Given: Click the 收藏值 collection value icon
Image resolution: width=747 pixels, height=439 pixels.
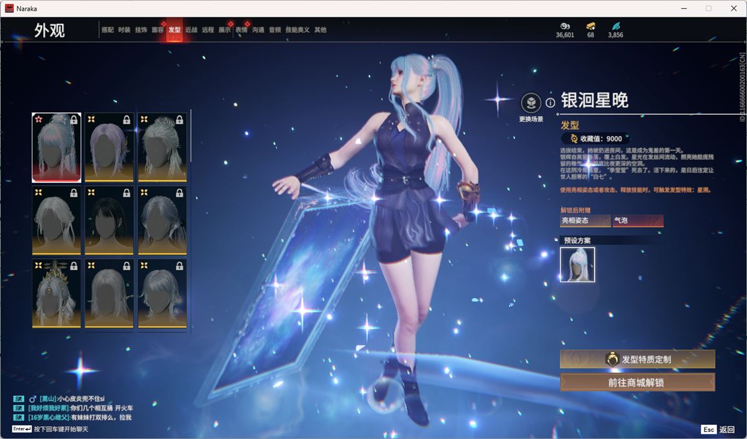Looking at the screenshot, I should tap(574, 139).
